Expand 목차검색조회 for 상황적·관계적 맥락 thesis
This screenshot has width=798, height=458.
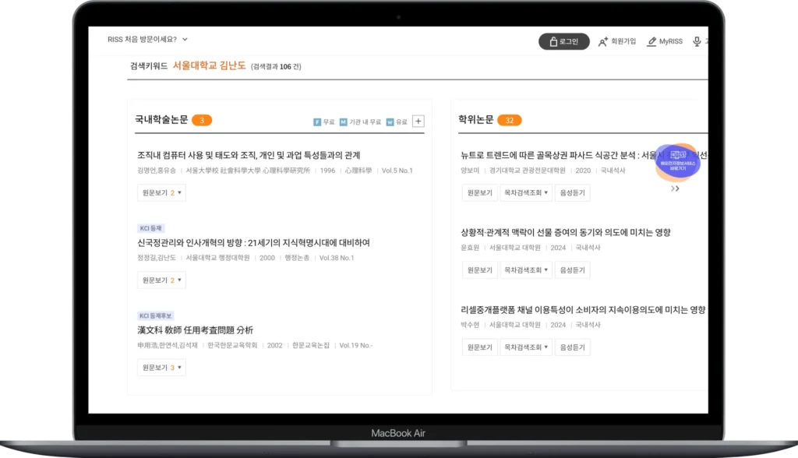[526, 270]
